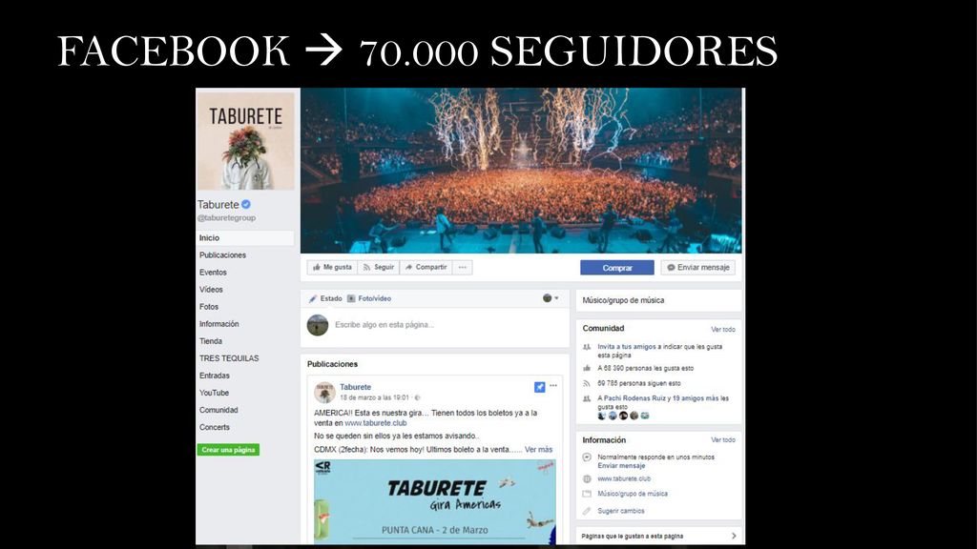
Task: Click the pinned post pin icon
Action: pyautogui.click(x=540, y=387)
